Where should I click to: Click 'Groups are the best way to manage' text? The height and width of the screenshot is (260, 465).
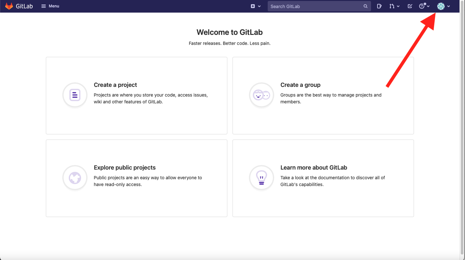[331, 98]
